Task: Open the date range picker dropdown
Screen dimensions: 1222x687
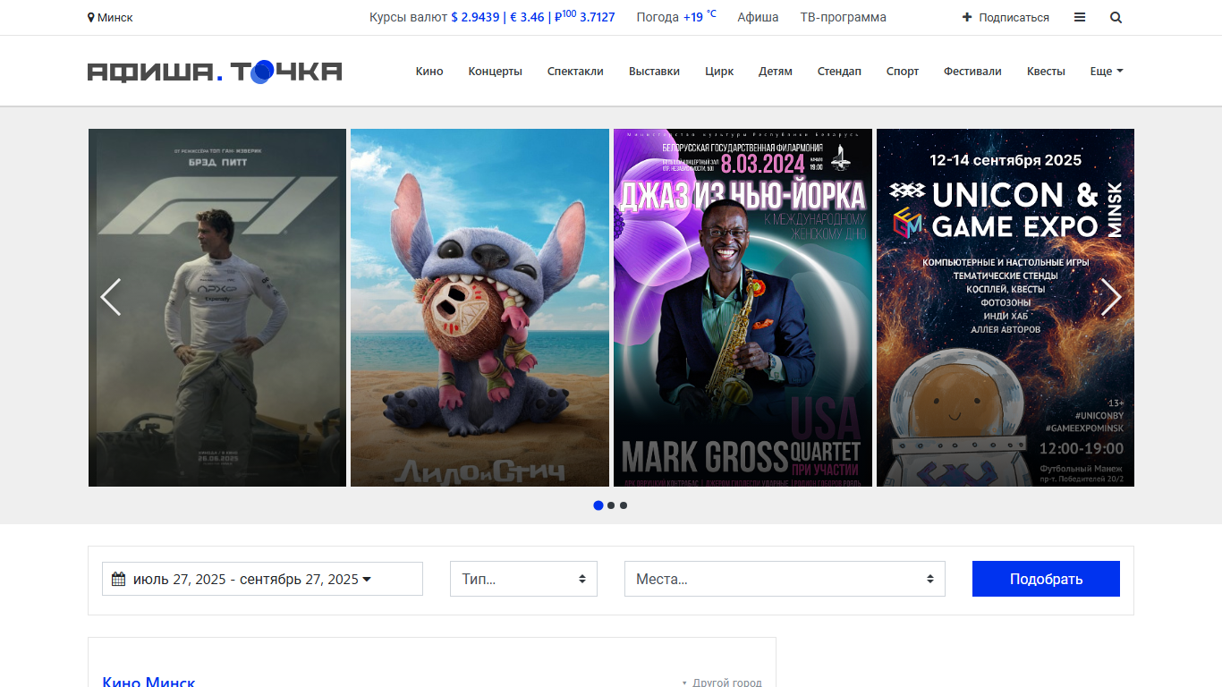Action: [x=262, y=579]
